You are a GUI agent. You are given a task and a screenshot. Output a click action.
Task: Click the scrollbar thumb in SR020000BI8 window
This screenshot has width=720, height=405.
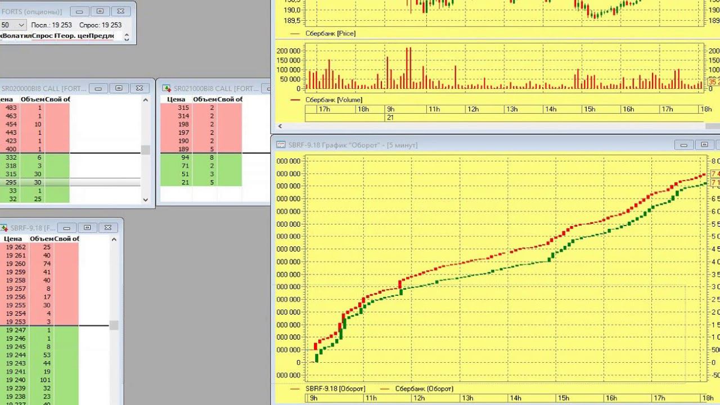tap(146, 150)
